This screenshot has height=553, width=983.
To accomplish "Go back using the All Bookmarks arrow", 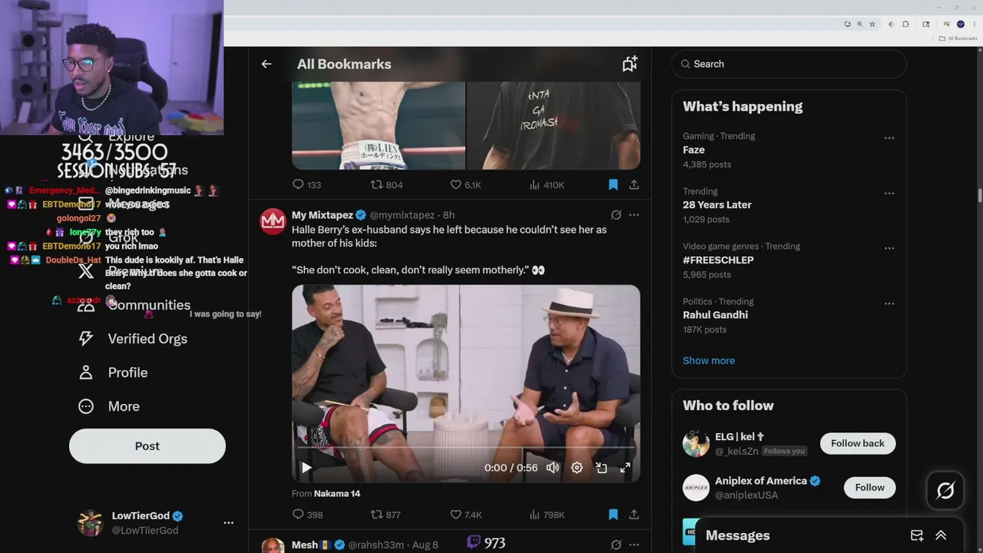I will (266, 64).
